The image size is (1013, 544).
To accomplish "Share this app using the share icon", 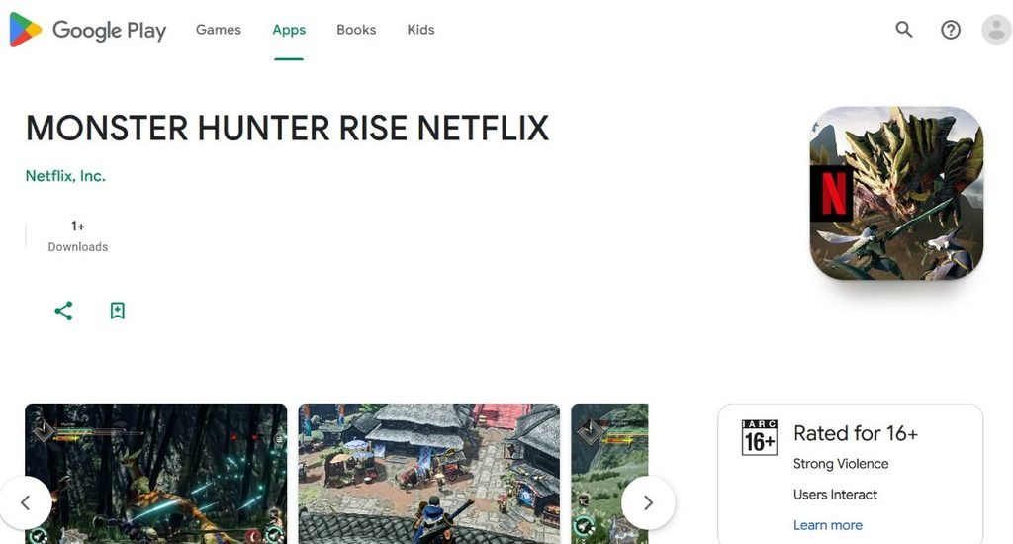I will tap(63, 311).
